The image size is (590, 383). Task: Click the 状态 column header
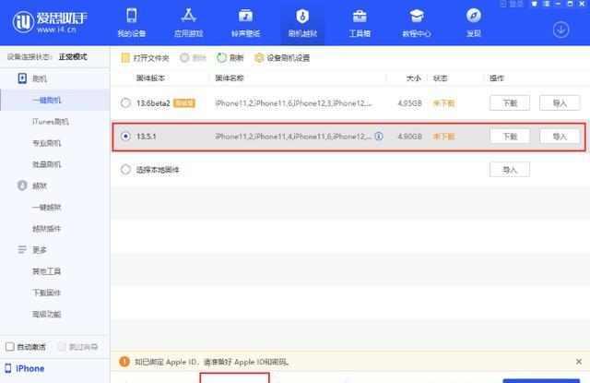click(x=441, y=78)
